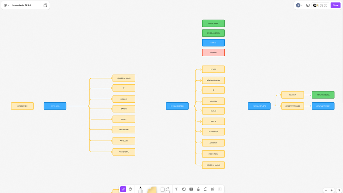Expand more tools with the plus button
Viewport: 343px width, 193px height.
pyautogui.click(x=220, y=189)
